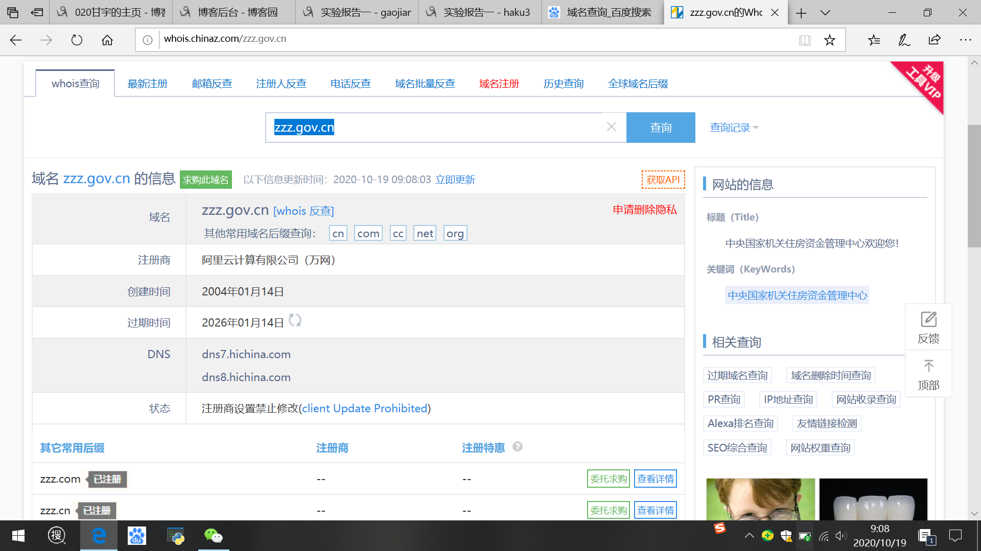The width and height of the screenshot is (981, 551).
Task: Click the browser refresh icon
Action: coord(77,40)
